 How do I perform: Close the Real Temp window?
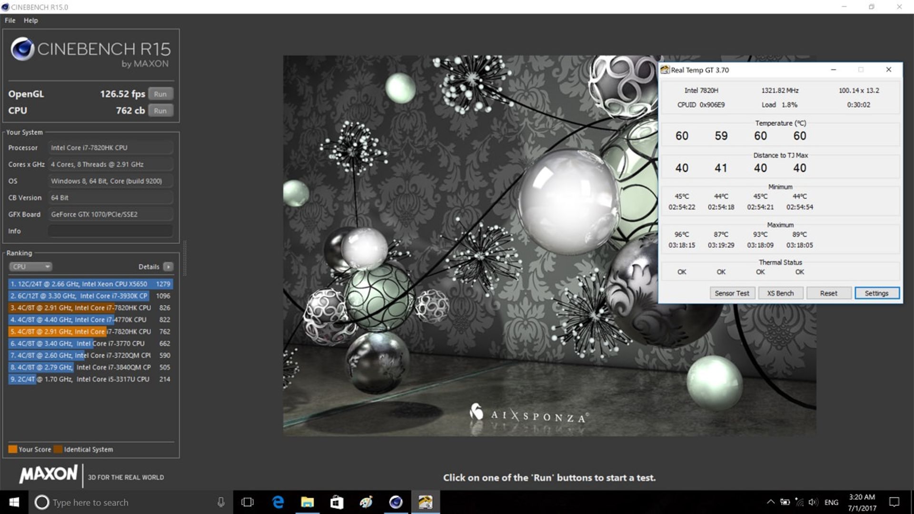(888, 69)
